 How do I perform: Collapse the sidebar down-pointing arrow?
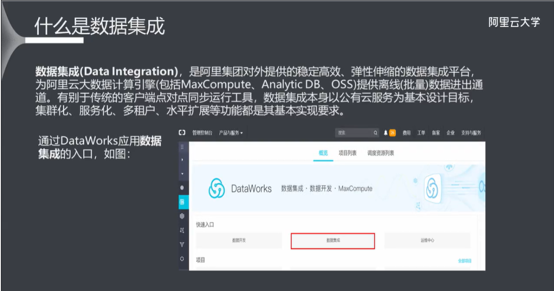tap(182, 174)
